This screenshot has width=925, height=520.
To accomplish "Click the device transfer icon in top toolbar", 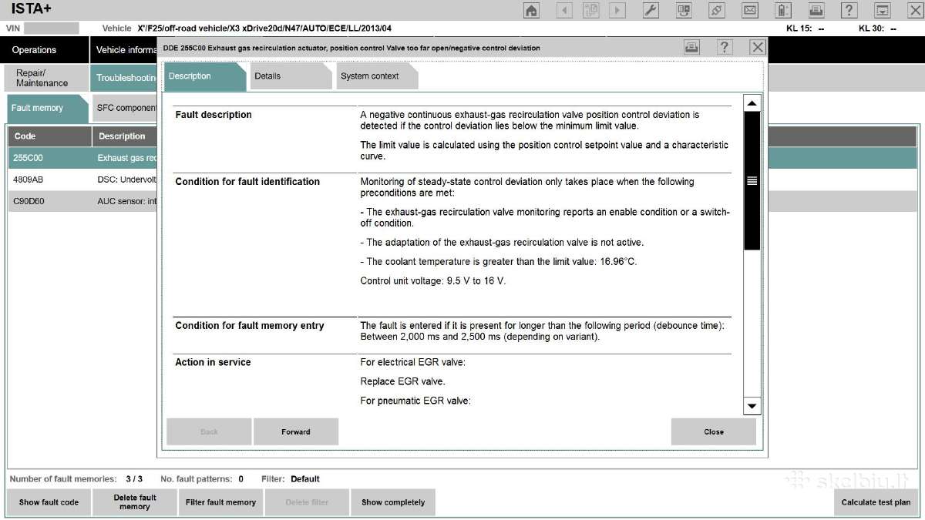I will coord(684,10).
